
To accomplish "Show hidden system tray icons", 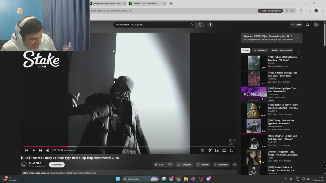I will [x=286, y=179].
